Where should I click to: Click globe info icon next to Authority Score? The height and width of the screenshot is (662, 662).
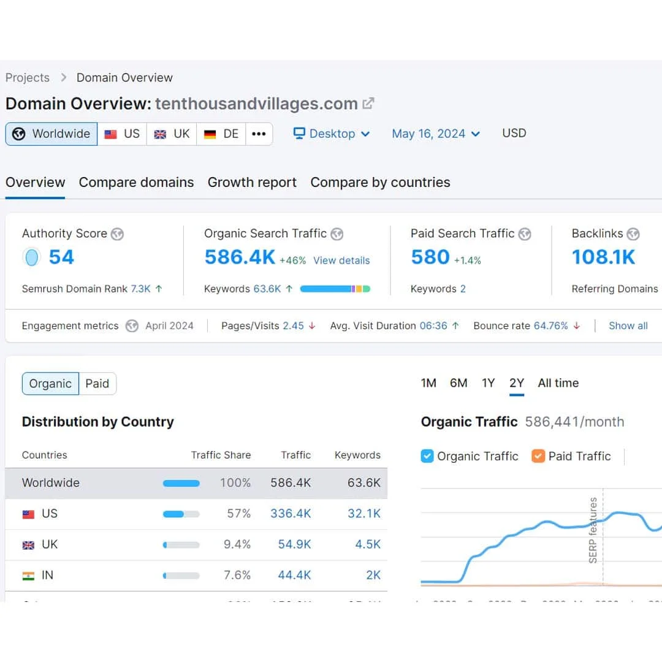[x=117, y=234]
